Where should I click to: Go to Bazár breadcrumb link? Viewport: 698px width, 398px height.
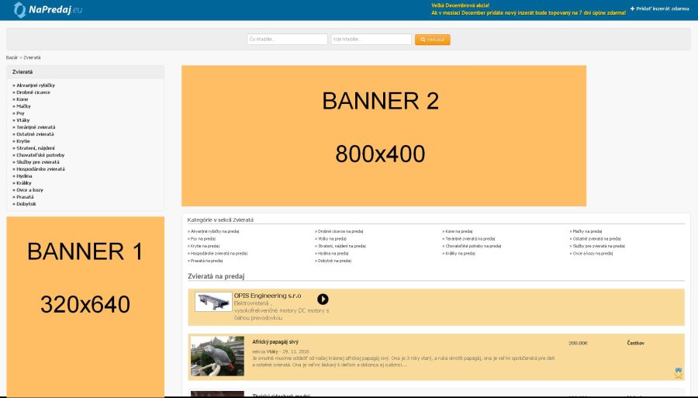pos(12,57)
